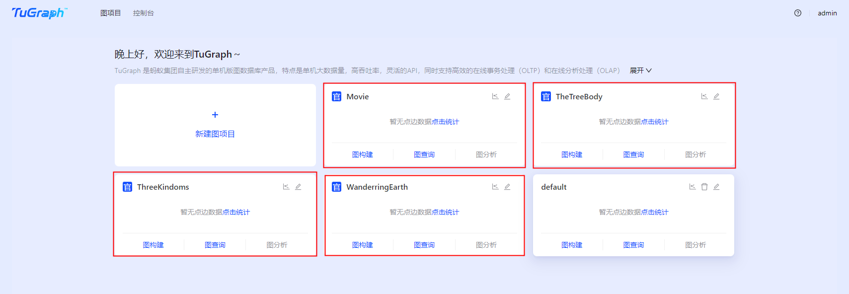Click 点击统计 on the TheTreeBody card

[x=654, y=122]
